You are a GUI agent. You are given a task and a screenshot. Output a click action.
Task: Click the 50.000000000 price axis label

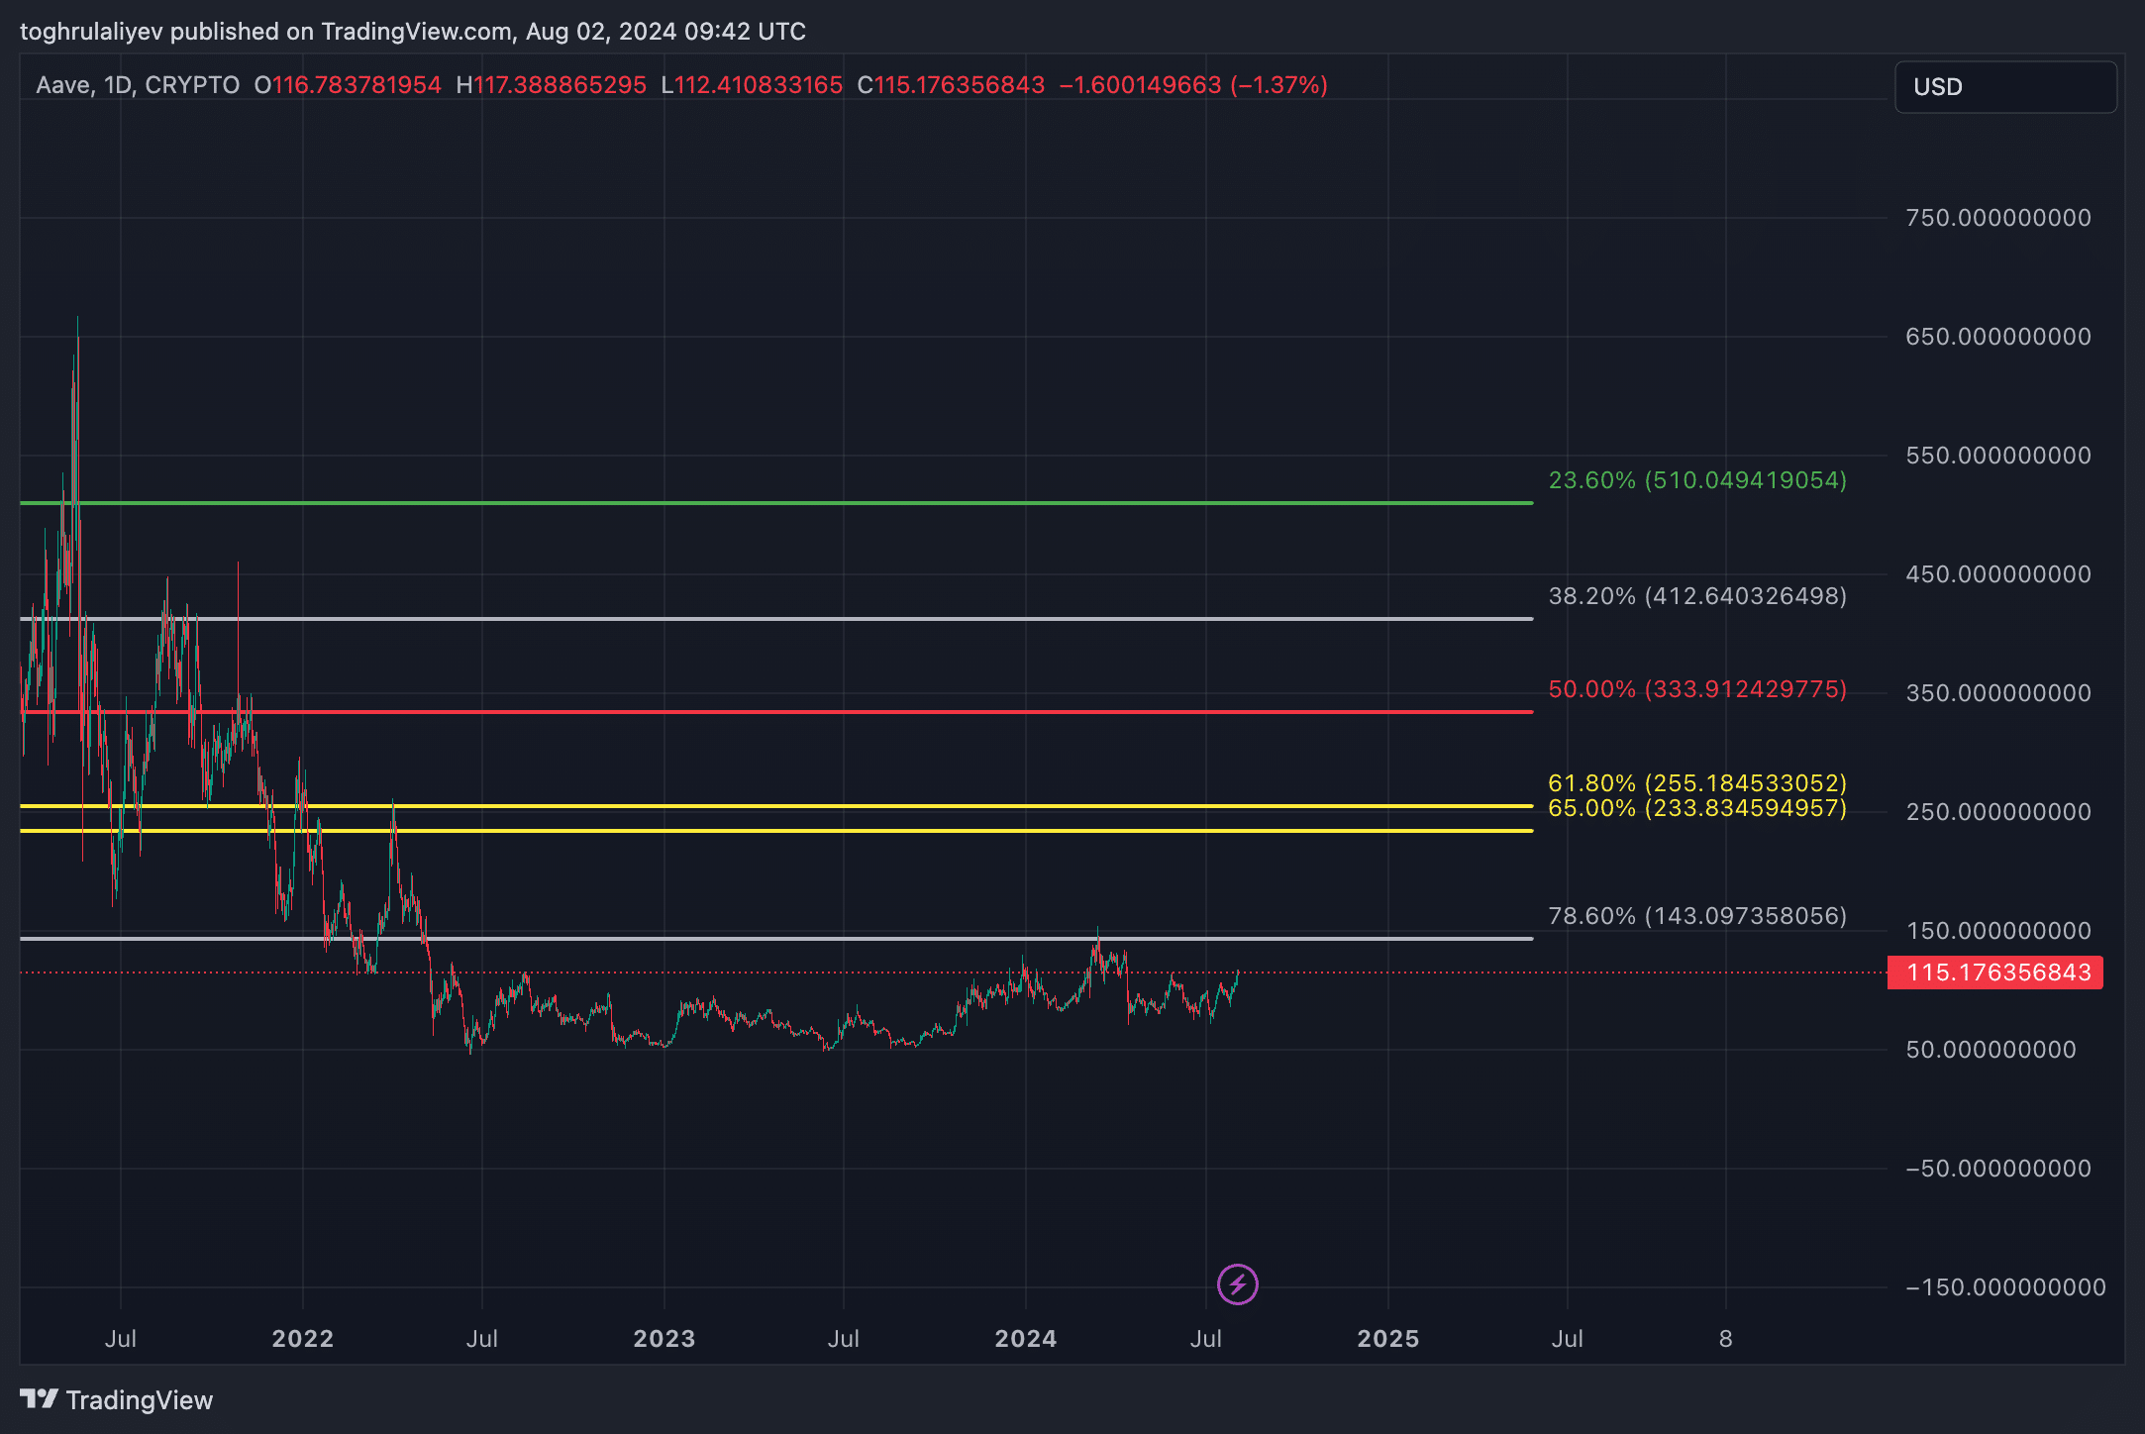click(x=1991, y=1050)
